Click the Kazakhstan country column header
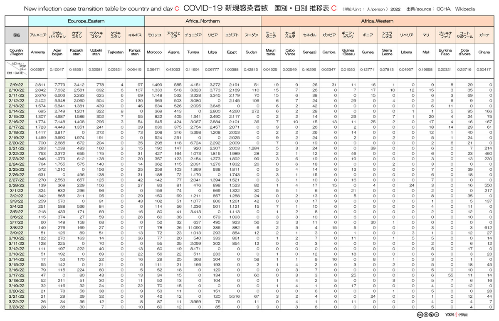Viewport: 499px width, 321px height. pyautogui.click(x=77, y=52)
